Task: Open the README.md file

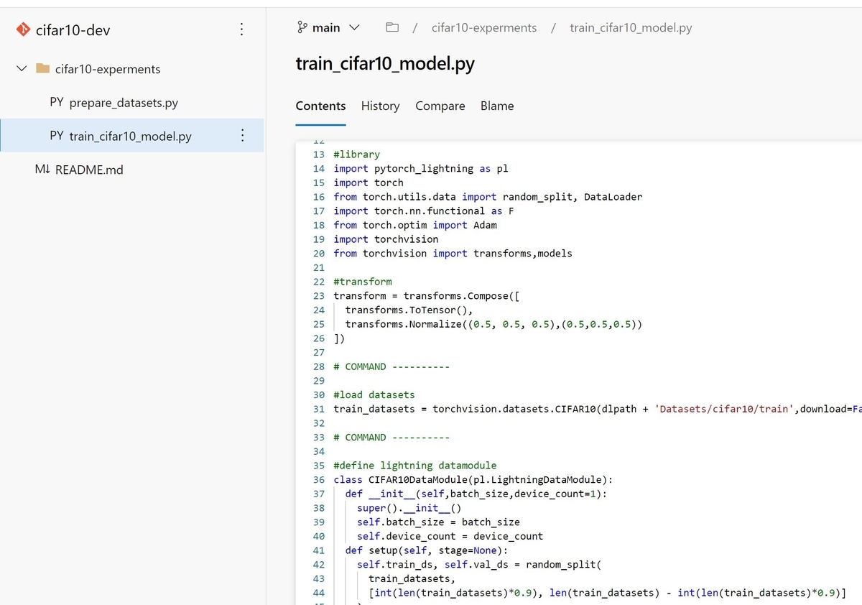Action: click(89, 170)
